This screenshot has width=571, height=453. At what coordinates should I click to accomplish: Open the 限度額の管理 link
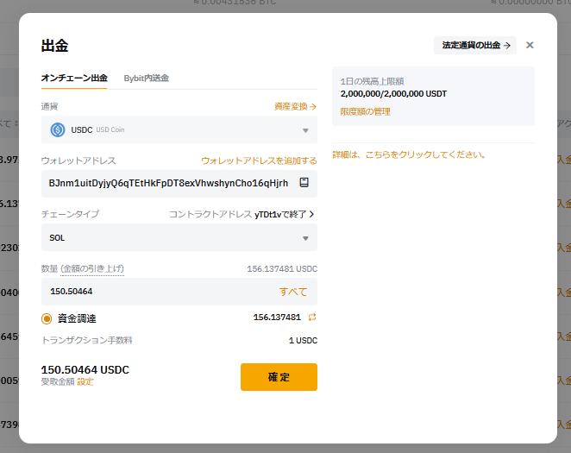point(365,111)
